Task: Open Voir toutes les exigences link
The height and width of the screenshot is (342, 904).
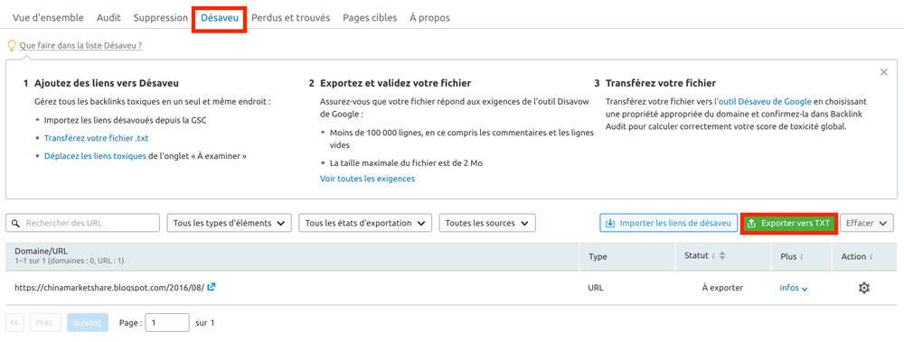Action: click(367, 179)
